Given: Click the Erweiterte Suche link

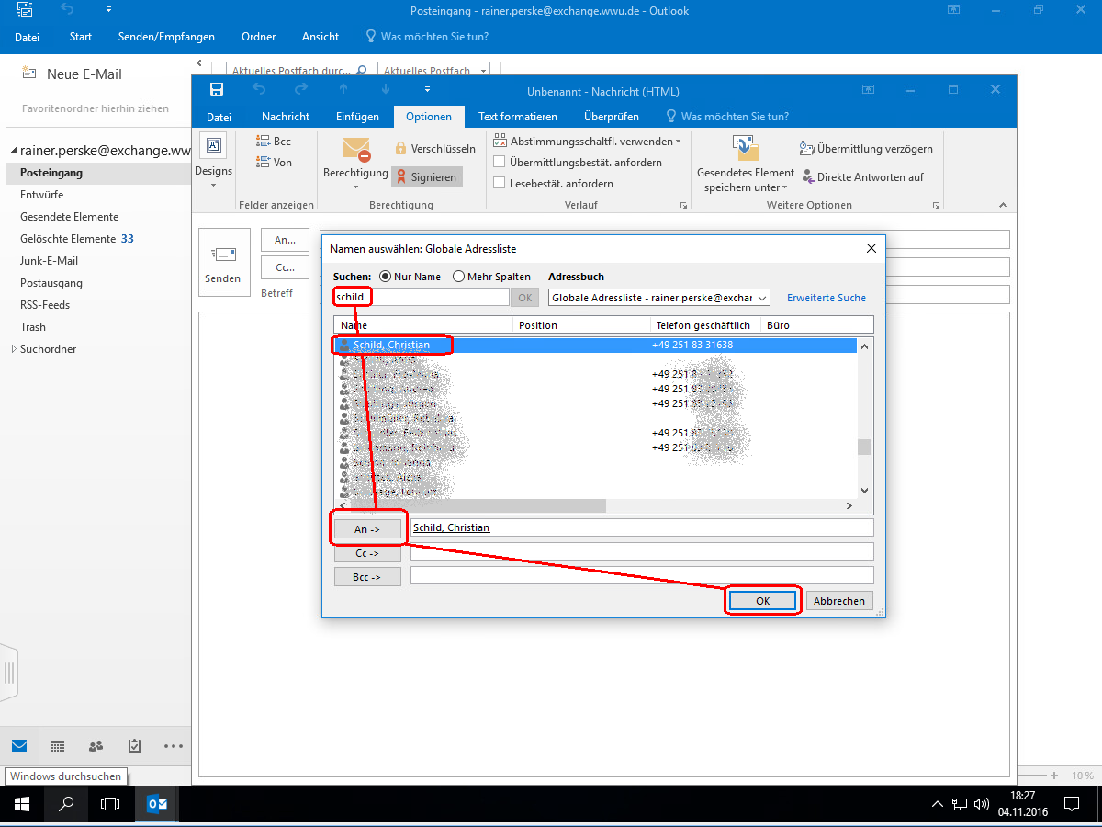Looking at the screenshot, I should (x=826, y=298).
